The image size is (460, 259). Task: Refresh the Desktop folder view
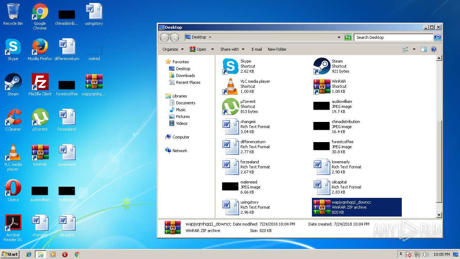348,37
